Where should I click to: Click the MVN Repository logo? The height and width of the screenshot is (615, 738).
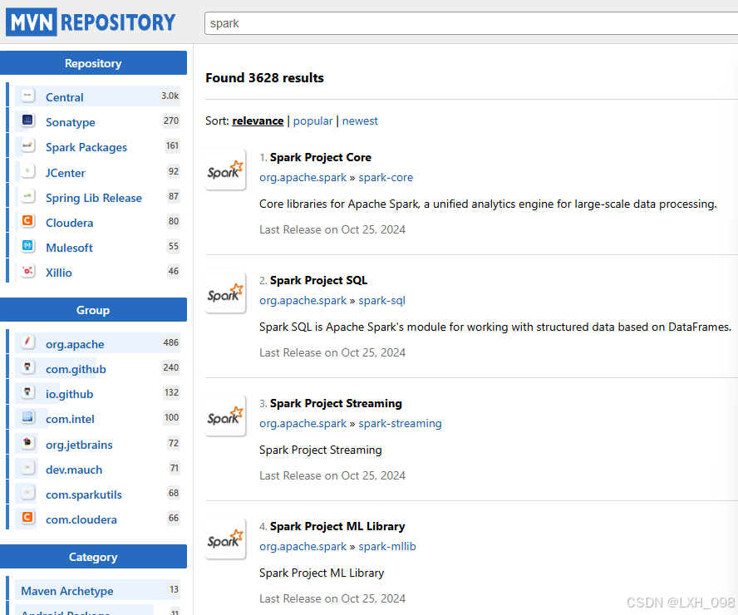pyautogui.click(x=91, y=22)
